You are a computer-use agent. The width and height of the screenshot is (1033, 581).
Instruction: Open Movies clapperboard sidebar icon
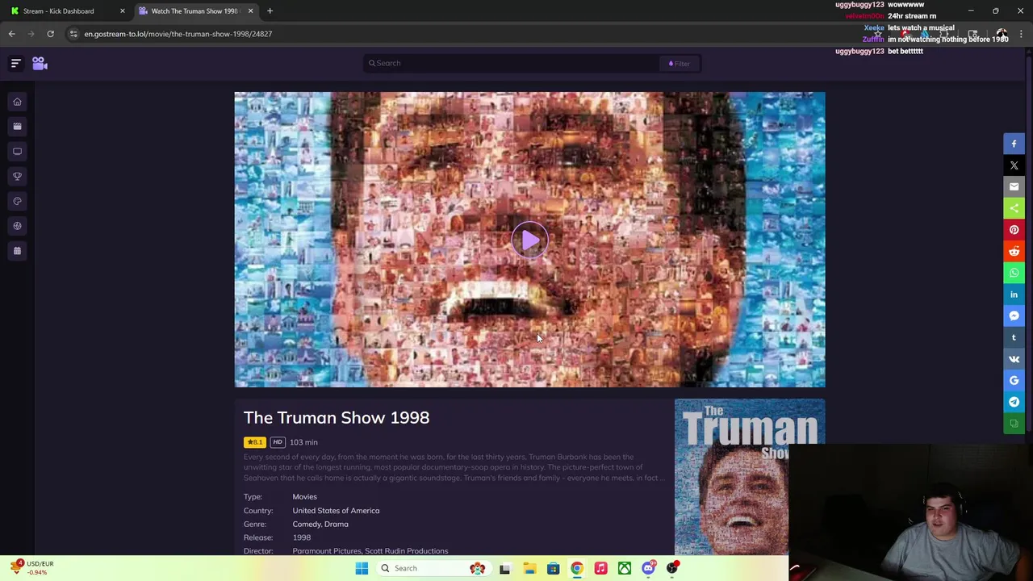(x=17, y=127)
